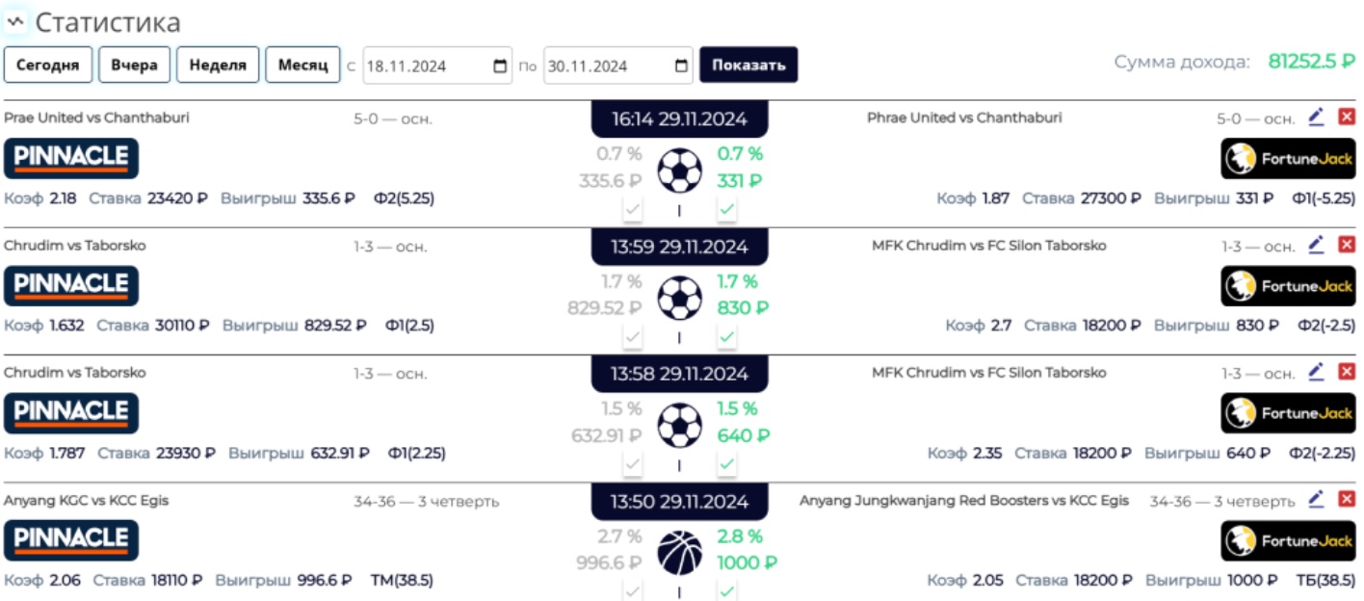Collapse the Статистика section with the chevron
1364x601 pixels.
tap(13, 19)
